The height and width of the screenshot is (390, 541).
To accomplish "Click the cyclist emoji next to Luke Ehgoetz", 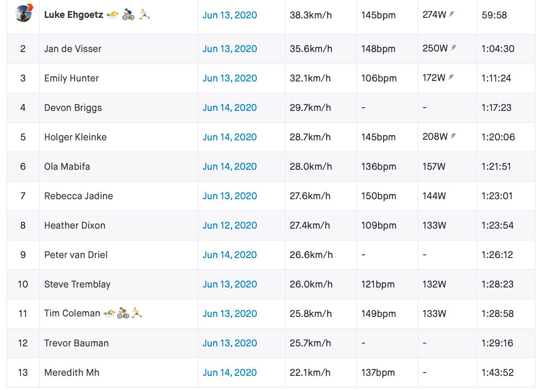I will coord(128,15).
